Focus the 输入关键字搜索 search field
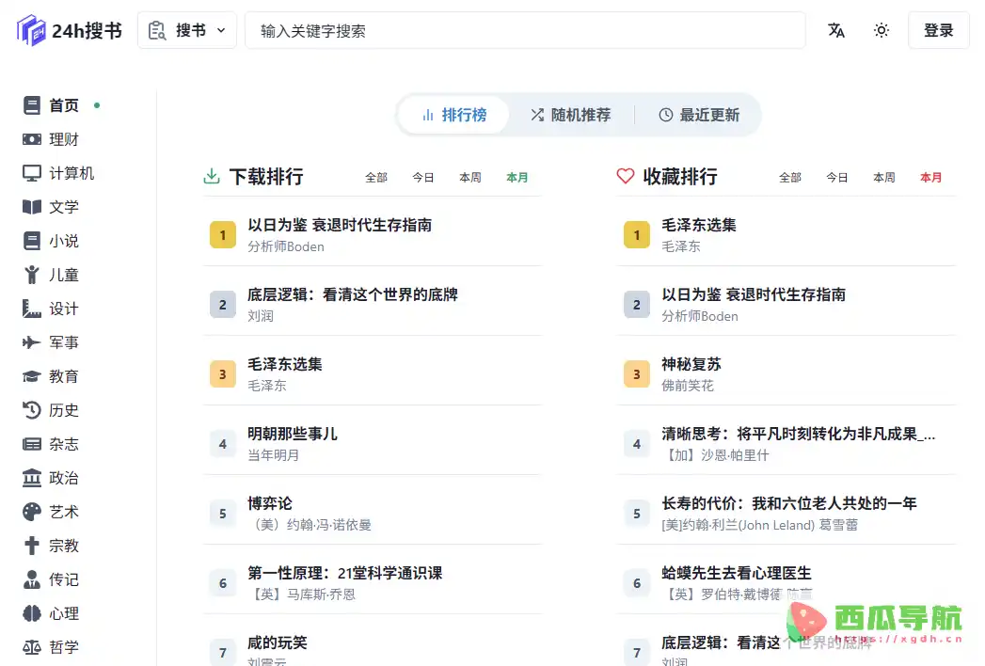The image size is (985, 666). coord(525,30)
